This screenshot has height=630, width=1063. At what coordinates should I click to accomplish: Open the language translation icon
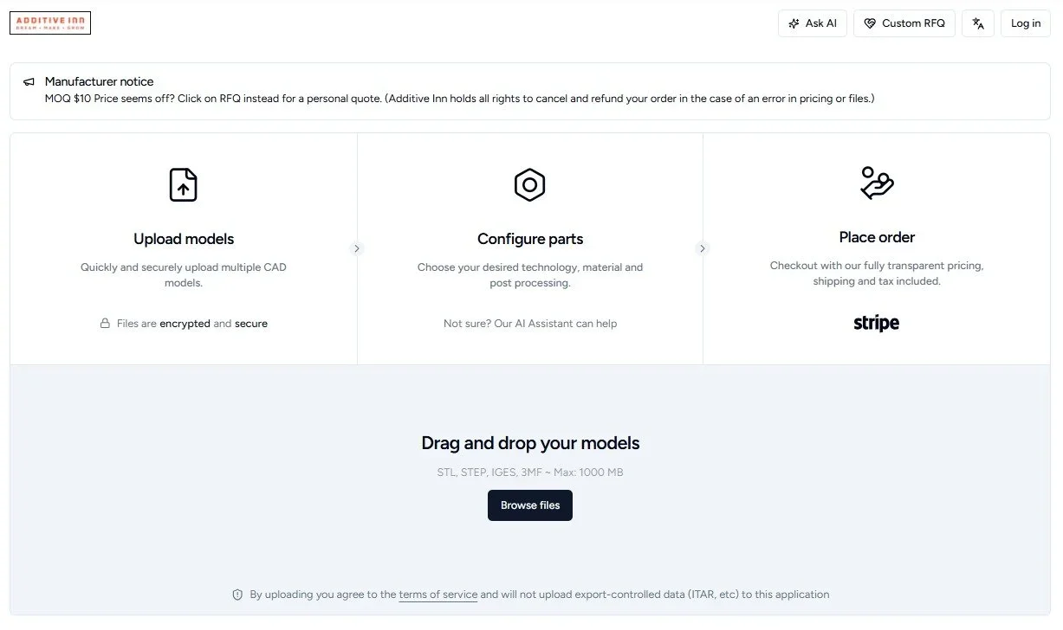(978, 23)
